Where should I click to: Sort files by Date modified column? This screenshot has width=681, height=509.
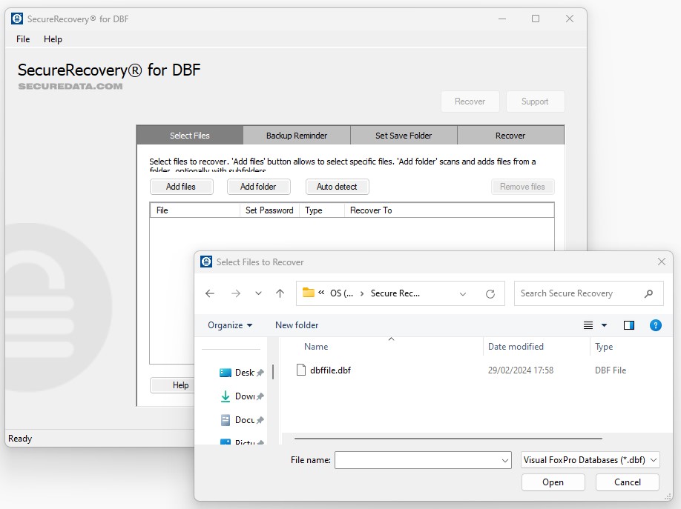(x=516, y=347)
